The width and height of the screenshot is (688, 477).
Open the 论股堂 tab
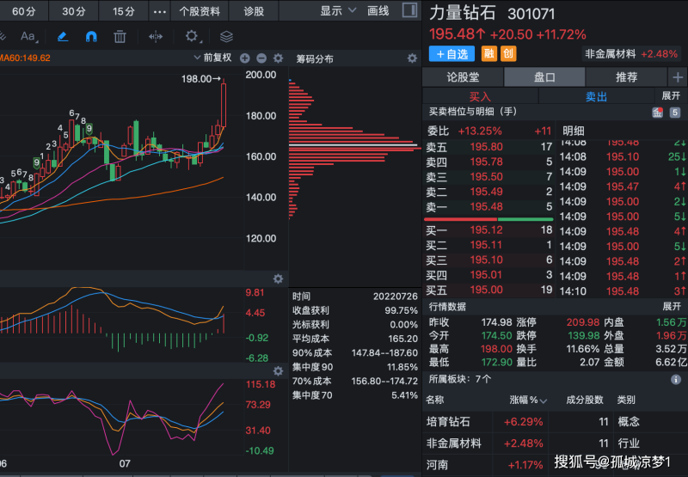(x=463, y=77)
